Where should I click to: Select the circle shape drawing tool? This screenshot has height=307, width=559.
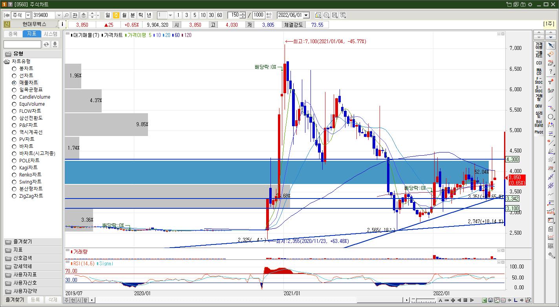click(x=551, y=117)
